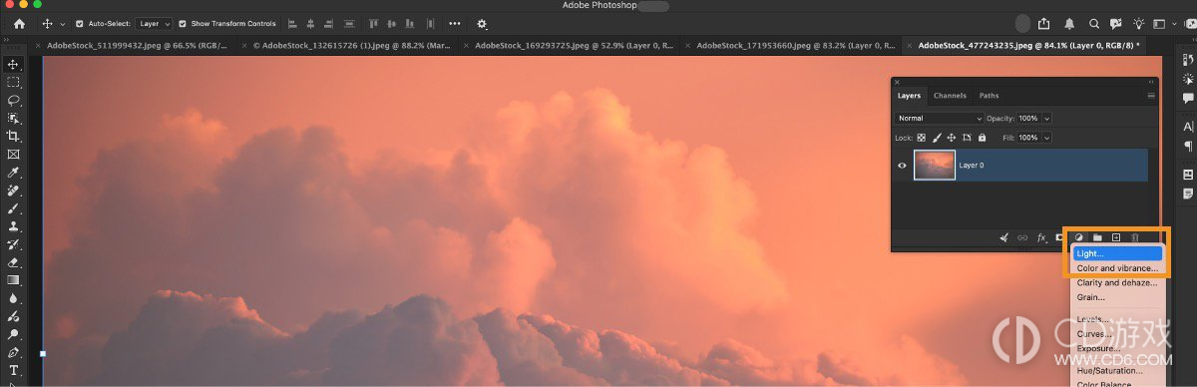Select the Eyedropper tool

click(x=14, y=173)
